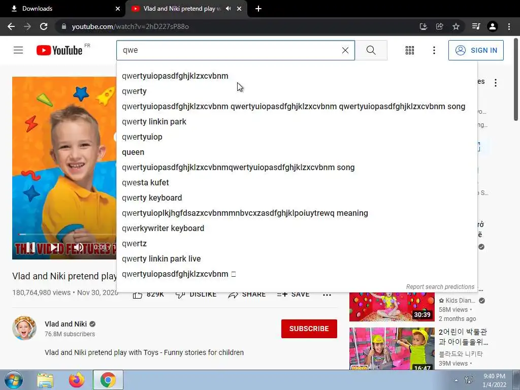This screenshot has height=390, width=520.
Task: Open the Chrome profile avatar icon
Action: click(x=493, y=26)
